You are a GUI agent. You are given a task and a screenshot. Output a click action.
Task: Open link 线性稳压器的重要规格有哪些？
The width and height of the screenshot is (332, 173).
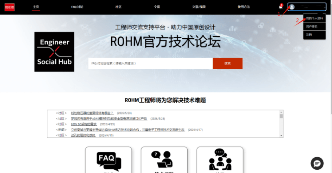coord(92,113)
